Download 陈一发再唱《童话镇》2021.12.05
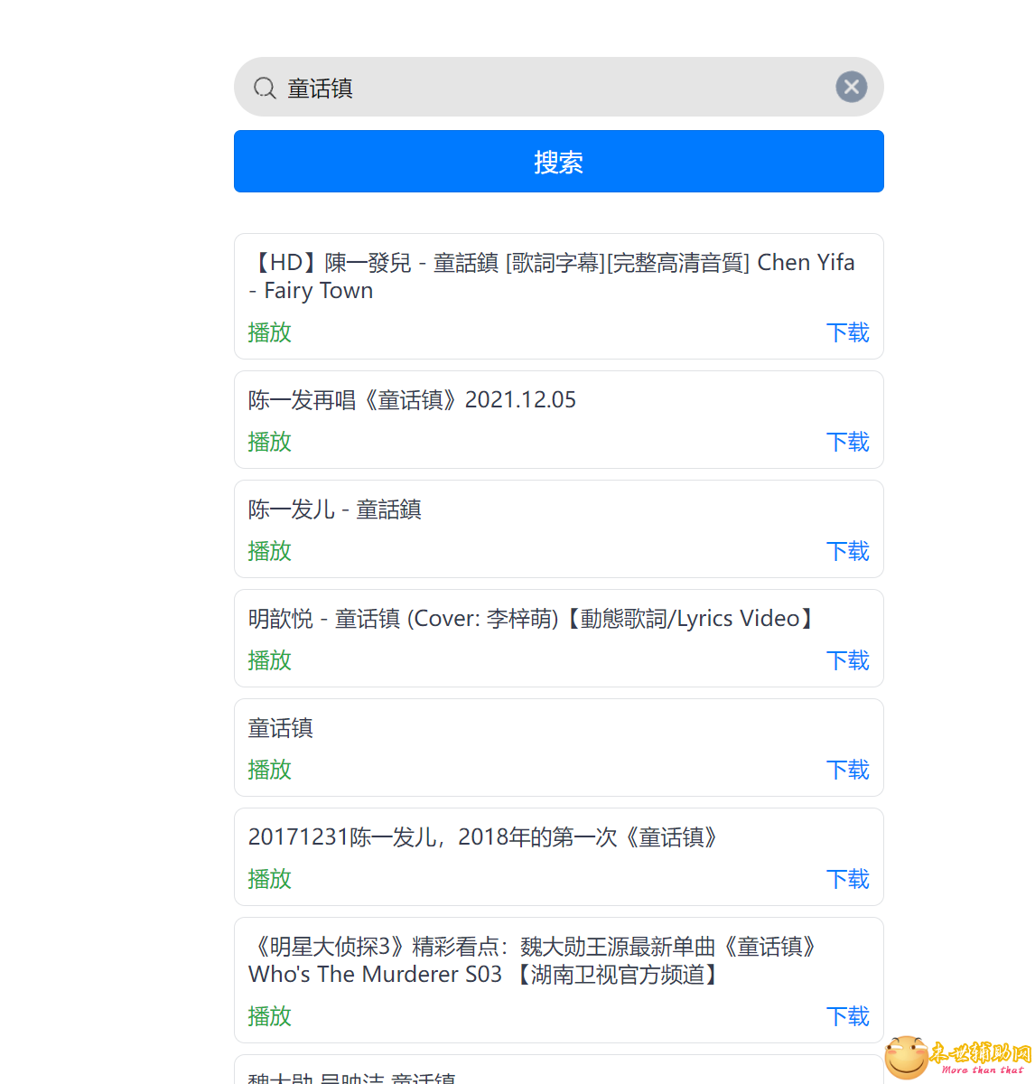This screenshot has height=1084, width=1035. click(847, 442)
